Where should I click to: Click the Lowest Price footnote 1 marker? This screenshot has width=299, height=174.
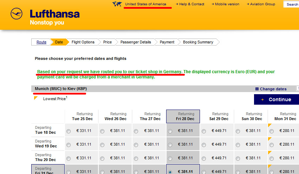click(66, 97)
